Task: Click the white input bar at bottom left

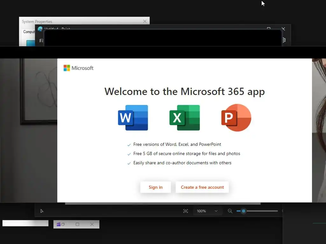Action: (x=25, y=223)
